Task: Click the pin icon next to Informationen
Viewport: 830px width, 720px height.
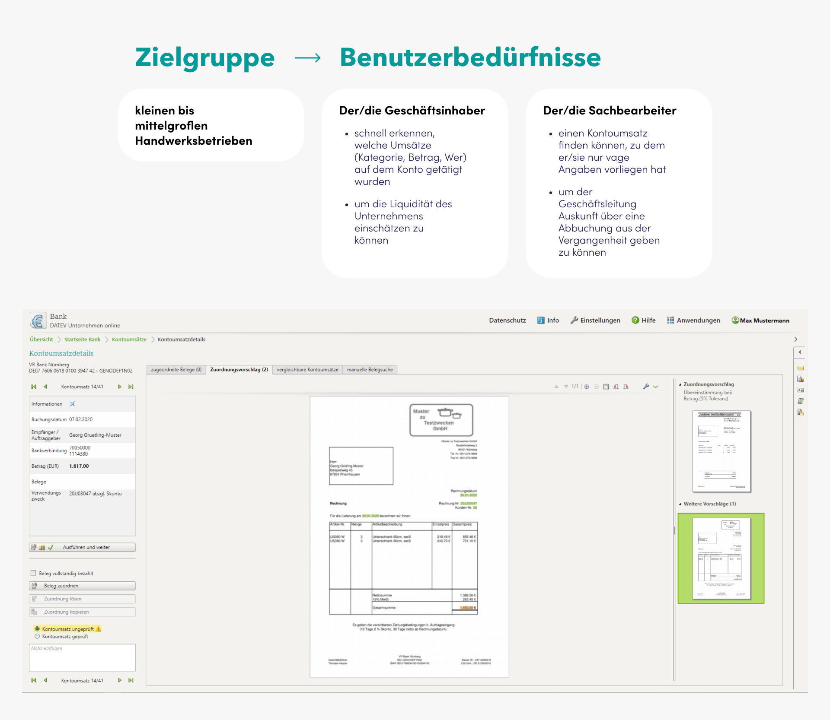Action: pos(73,404)
